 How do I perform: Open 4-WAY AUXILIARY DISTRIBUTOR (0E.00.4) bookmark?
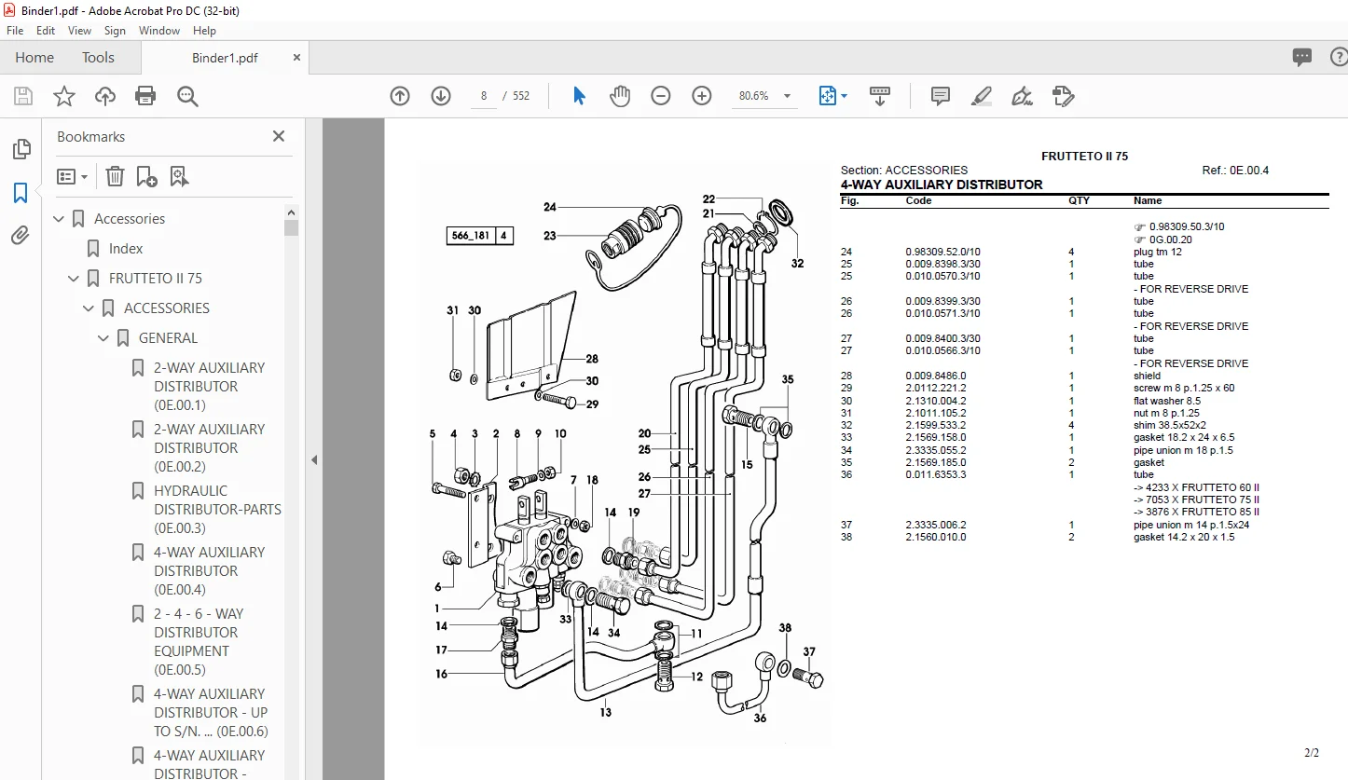click(210, 571)
